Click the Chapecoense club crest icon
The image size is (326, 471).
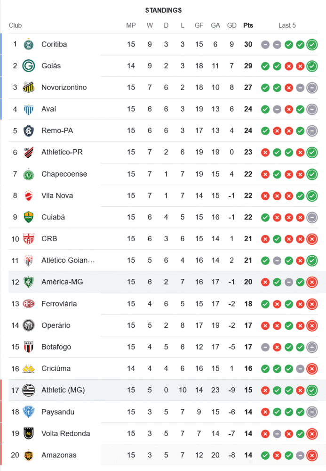[29, 174]
